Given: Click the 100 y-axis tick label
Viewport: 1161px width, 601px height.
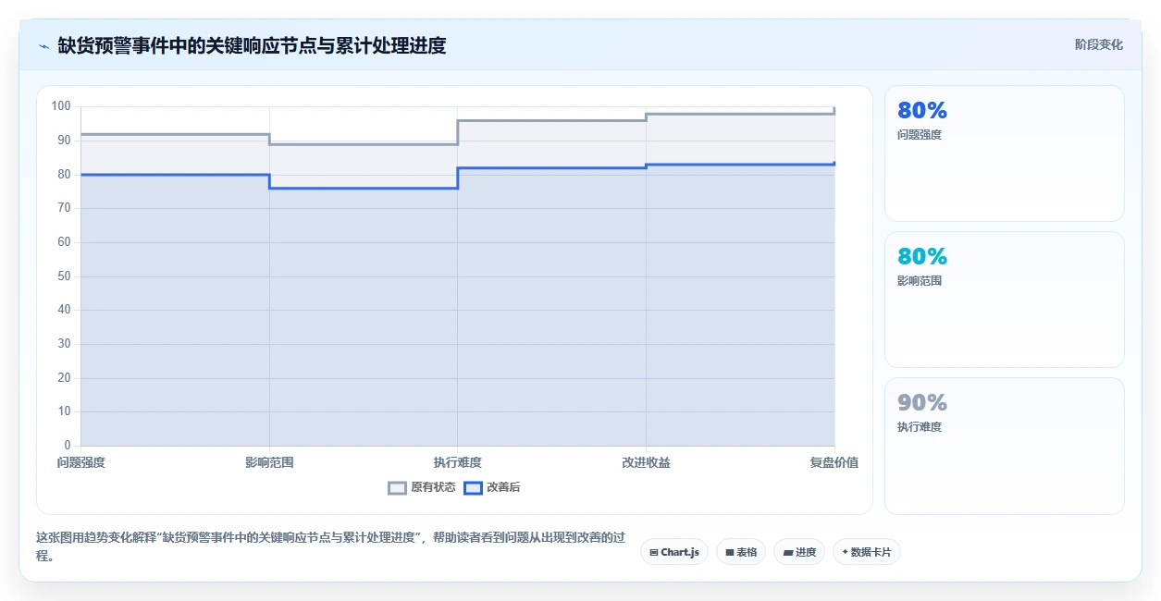Looking at the screenshot, I should coord(61,106).
